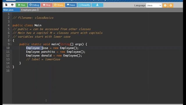The height and width of the screenshot is (105, 186).
Task: Click the "String" type on line 9
Action: click(65, 44)
